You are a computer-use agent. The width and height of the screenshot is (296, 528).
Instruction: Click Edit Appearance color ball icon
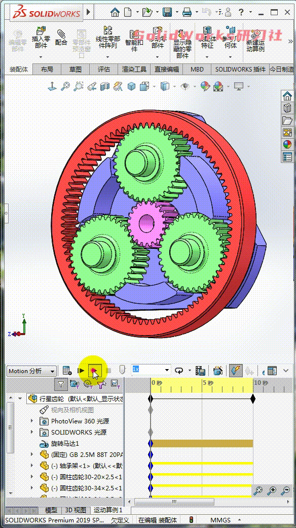(x=205, y=86)
